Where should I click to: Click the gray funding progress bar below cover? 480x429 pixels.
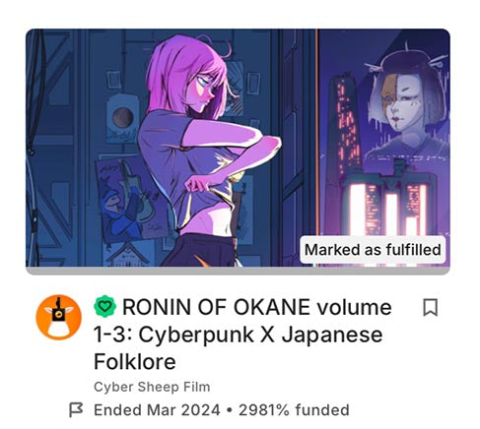coord(238,271)
